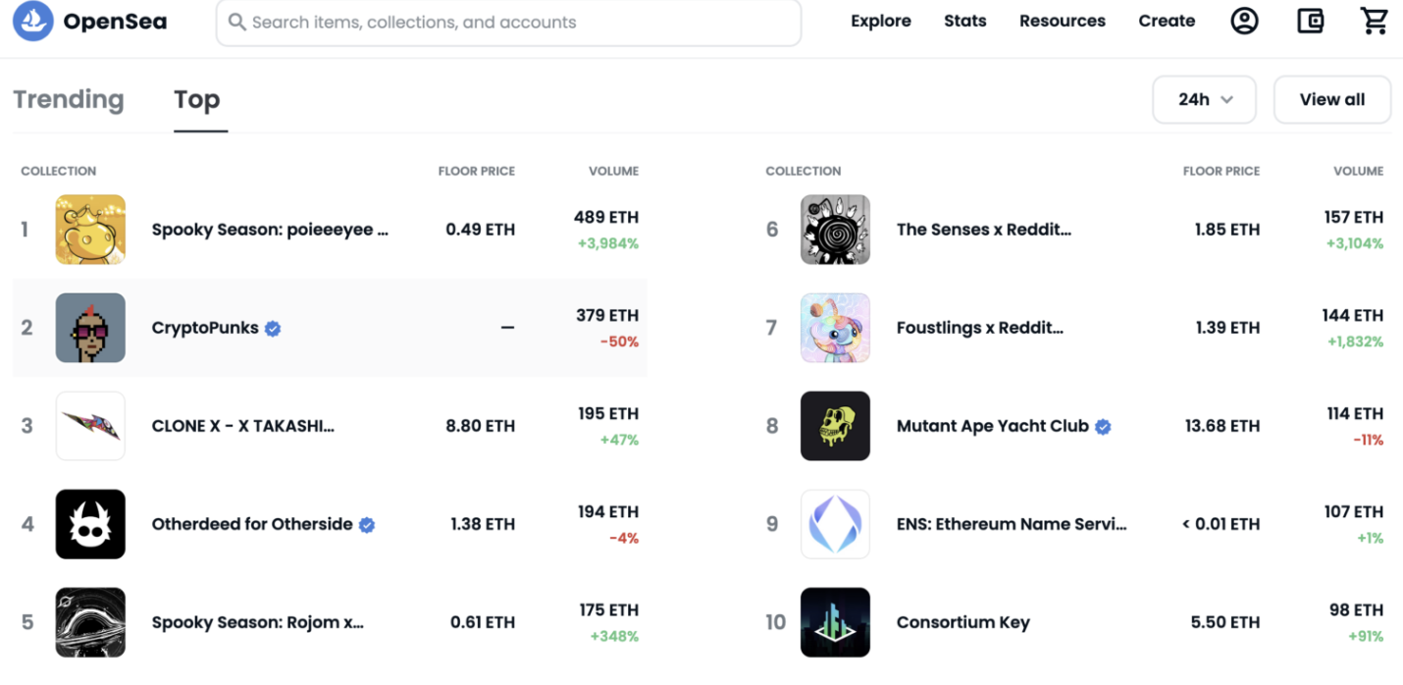Viewport: 1403px width, 685px height.
Task: Click Mutant Ape Yacht Club verified badge
Action: tap(1103, 427)
